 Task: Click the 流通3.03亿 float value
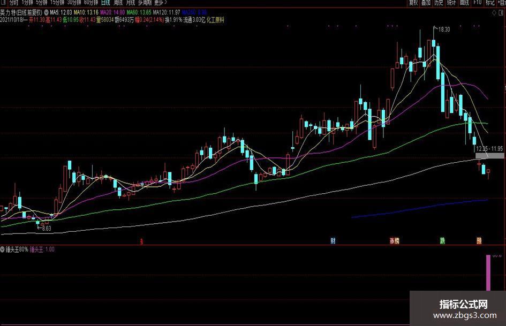(x=194, y=20)
